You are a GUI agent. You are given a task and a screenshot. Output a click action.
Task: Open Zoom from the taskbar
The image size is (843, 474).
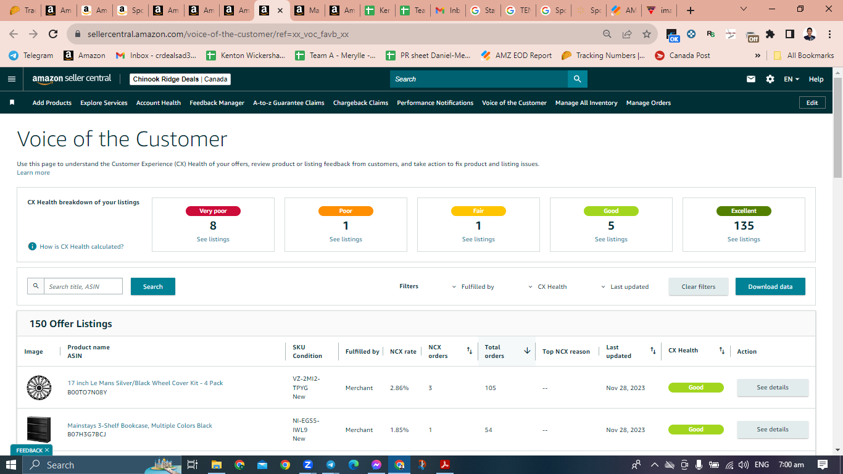tap(307, 465)
